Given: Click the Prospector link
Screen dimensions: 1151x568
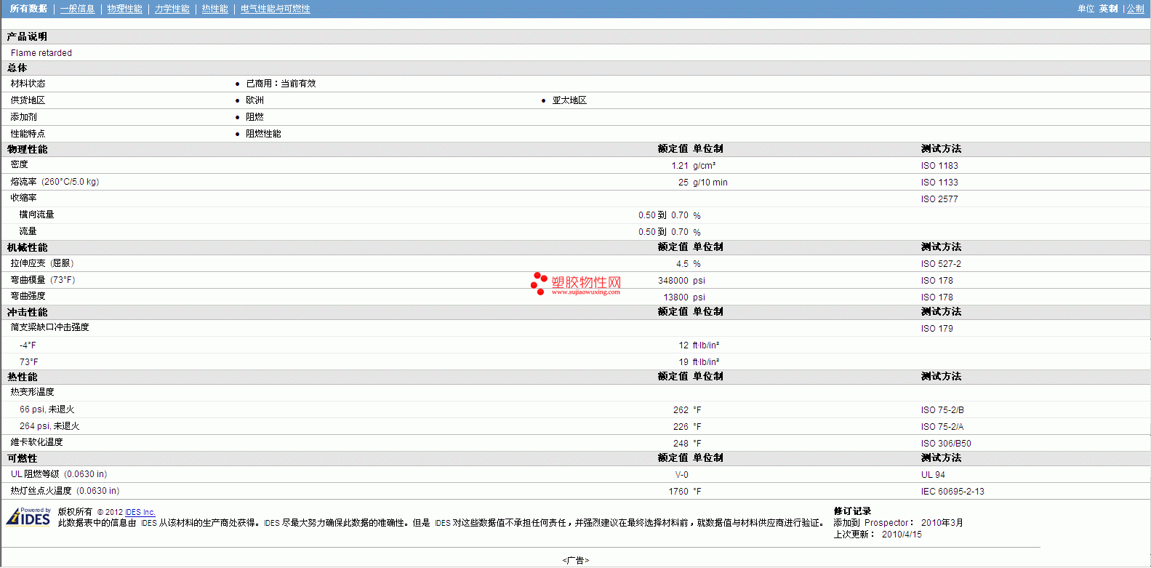Looking at the screenshot, I should pos(886,522).
